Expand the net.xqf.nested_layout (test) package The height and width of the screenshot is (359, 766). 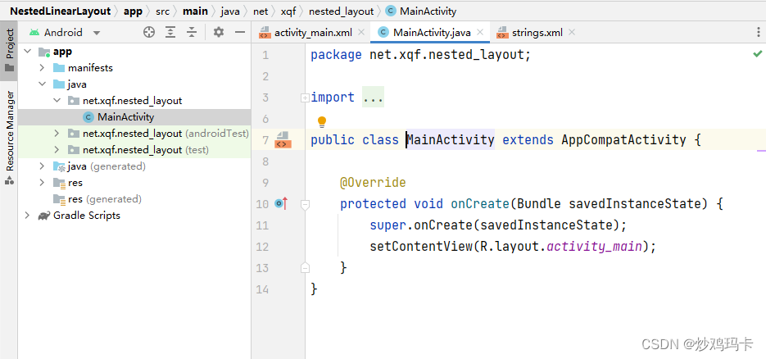57,150
